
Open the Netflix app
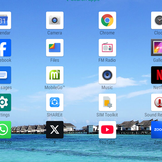157,75
